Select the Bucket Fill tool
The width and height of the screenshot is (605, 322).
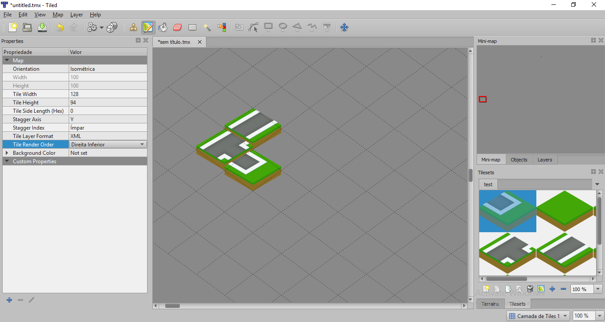(x=163, y=27)
